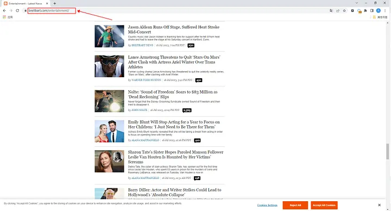The height and width of the screenshot is (211, 391).
Task: Click the Barry Diller article thumbnail
Action: click(x=109, y=194)
